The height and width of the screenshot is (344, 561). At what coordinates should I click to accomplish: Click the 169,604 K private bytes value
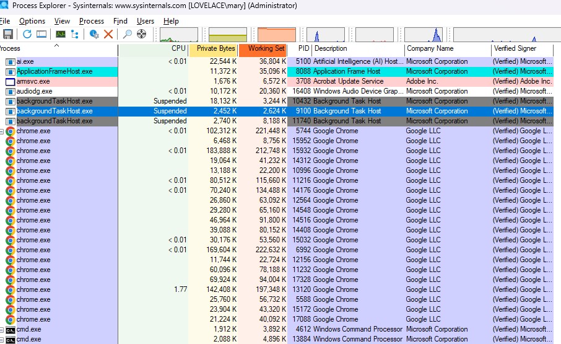[x=221, y=250]
